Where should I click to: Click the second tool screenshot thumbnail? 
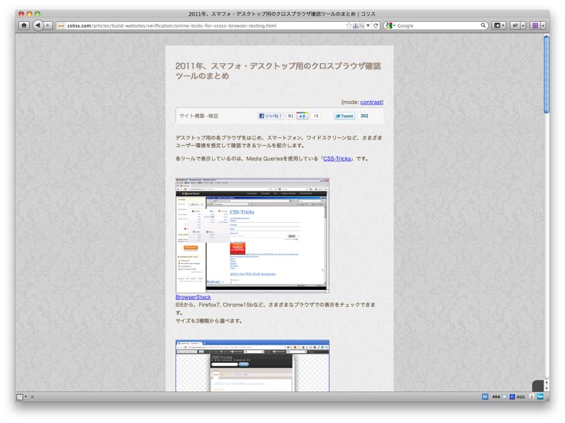(x=252, y=366)
